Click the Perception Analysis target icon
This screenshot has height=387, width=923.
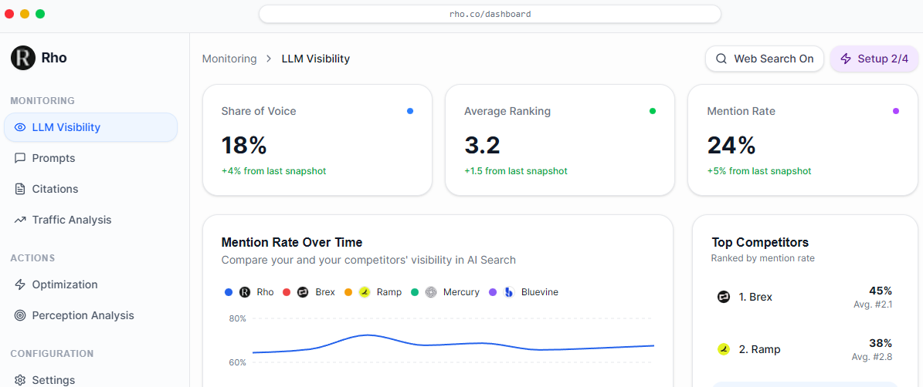tap(20, 315)
